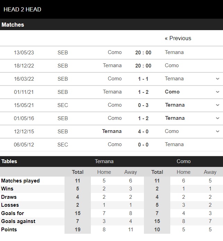Click the Ternana Total column header
This screenshot has width=223, height=241.
(x=78, y=172)
